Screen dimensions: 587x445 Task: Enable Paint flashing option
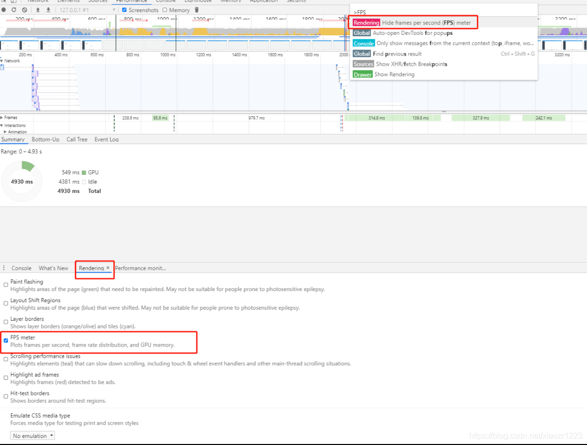(6, 285)
